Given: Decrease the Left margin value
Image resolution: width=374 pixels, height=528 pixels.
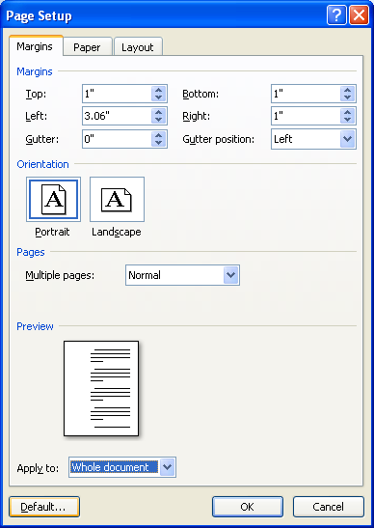Looking at the screenshot, I should point(159,121).
